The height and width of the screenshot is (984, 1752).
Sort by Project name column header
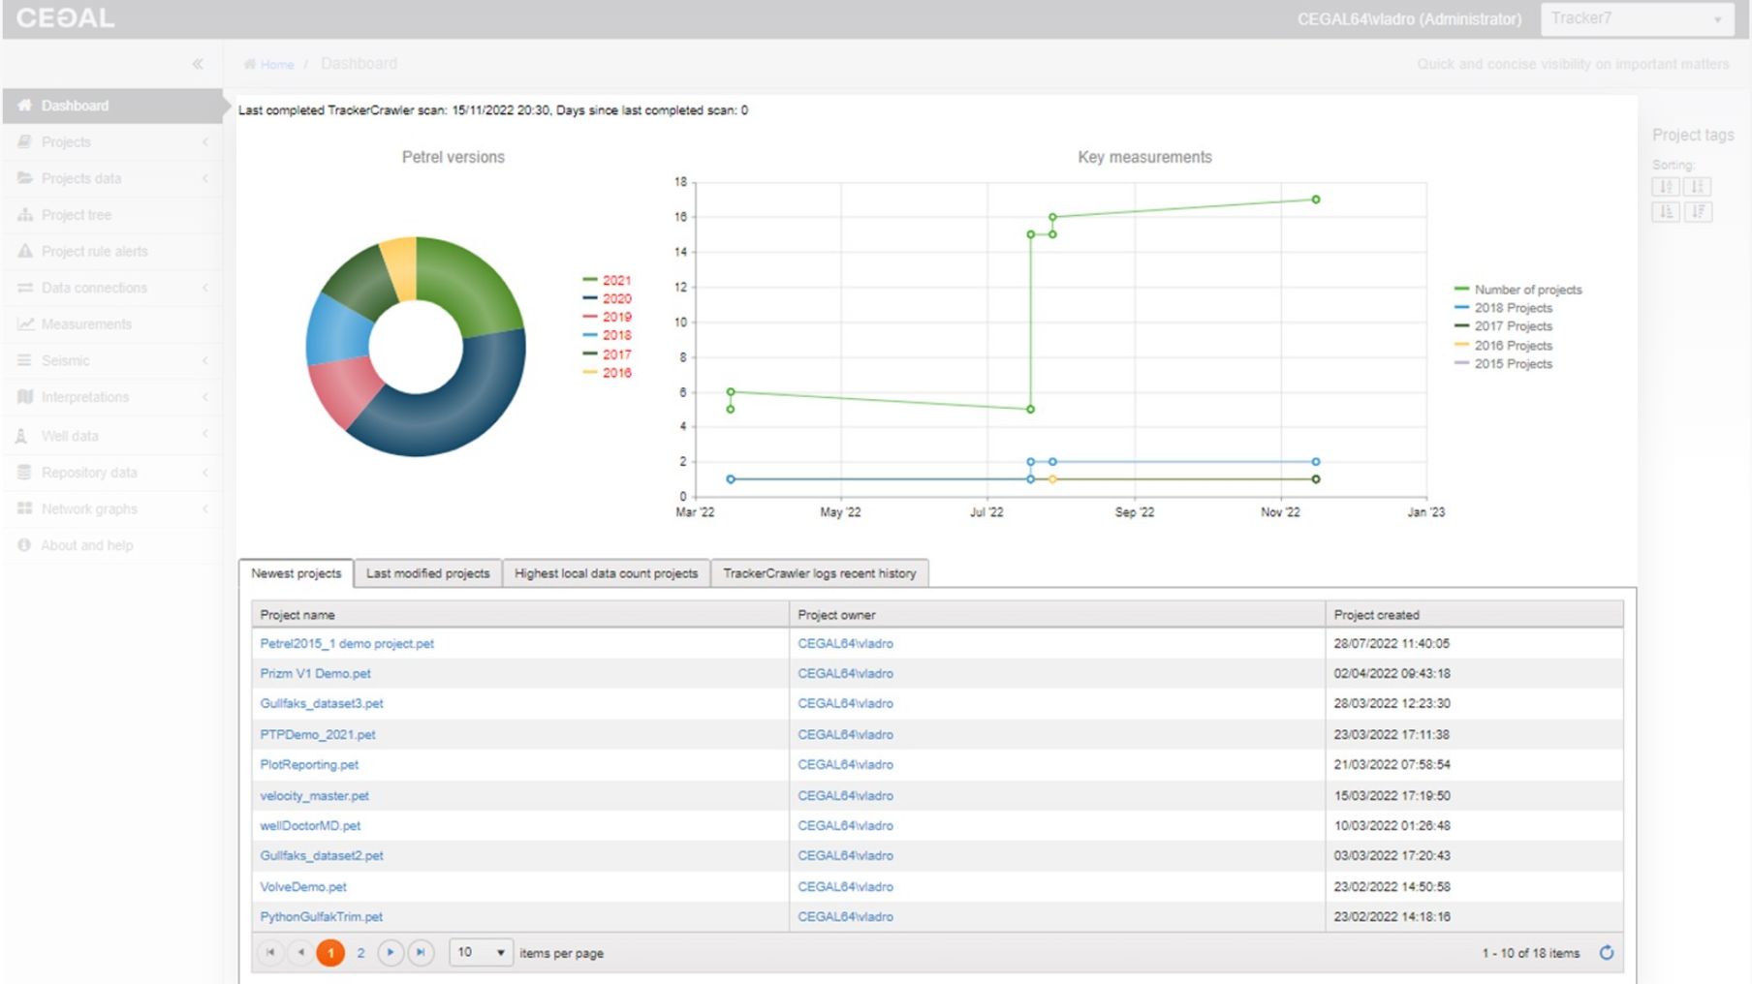point(520,615)
